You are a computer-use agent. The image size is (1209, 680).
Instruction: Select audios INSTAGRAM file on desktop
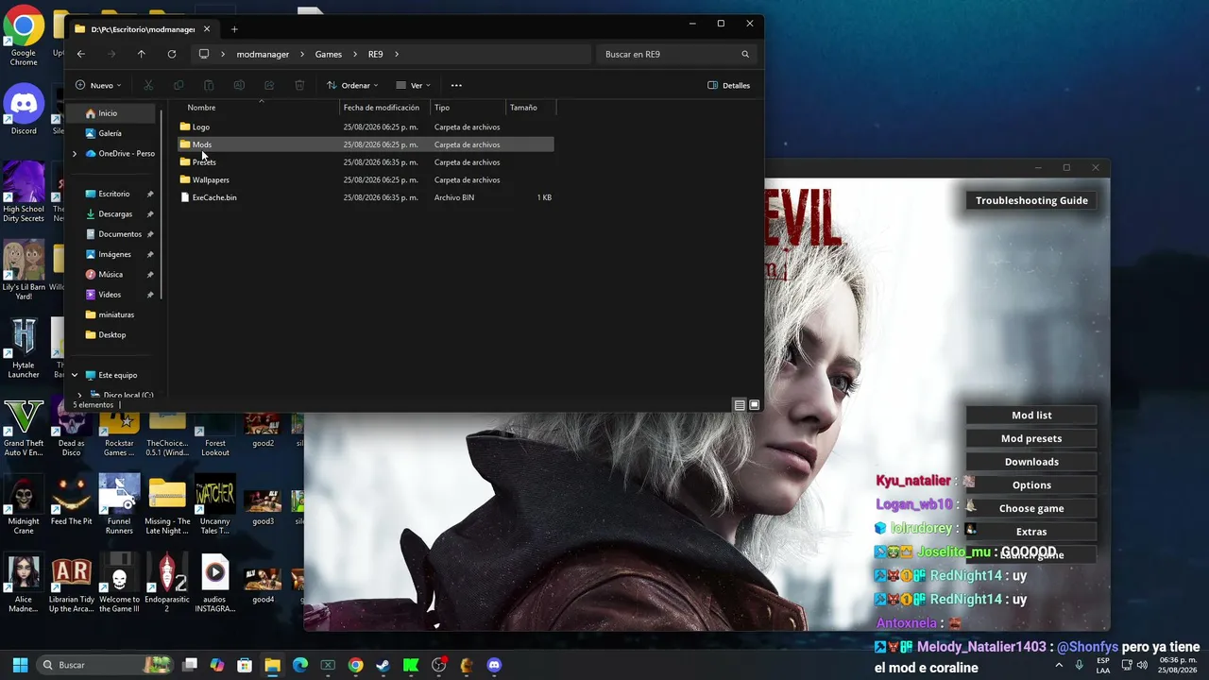tap(214, 584)
